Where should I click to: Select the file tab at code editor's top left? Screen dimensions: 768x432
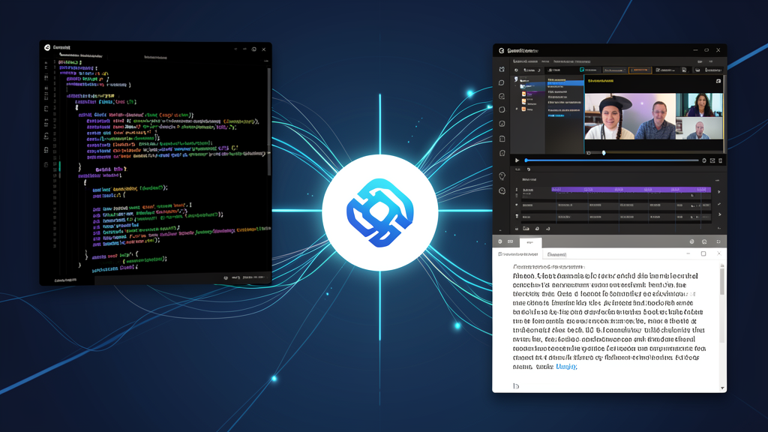tap(81, 55)
